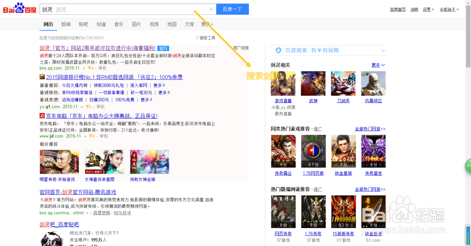Clear the search box with X
Screen dimensions: 471x246
[211, 9]
